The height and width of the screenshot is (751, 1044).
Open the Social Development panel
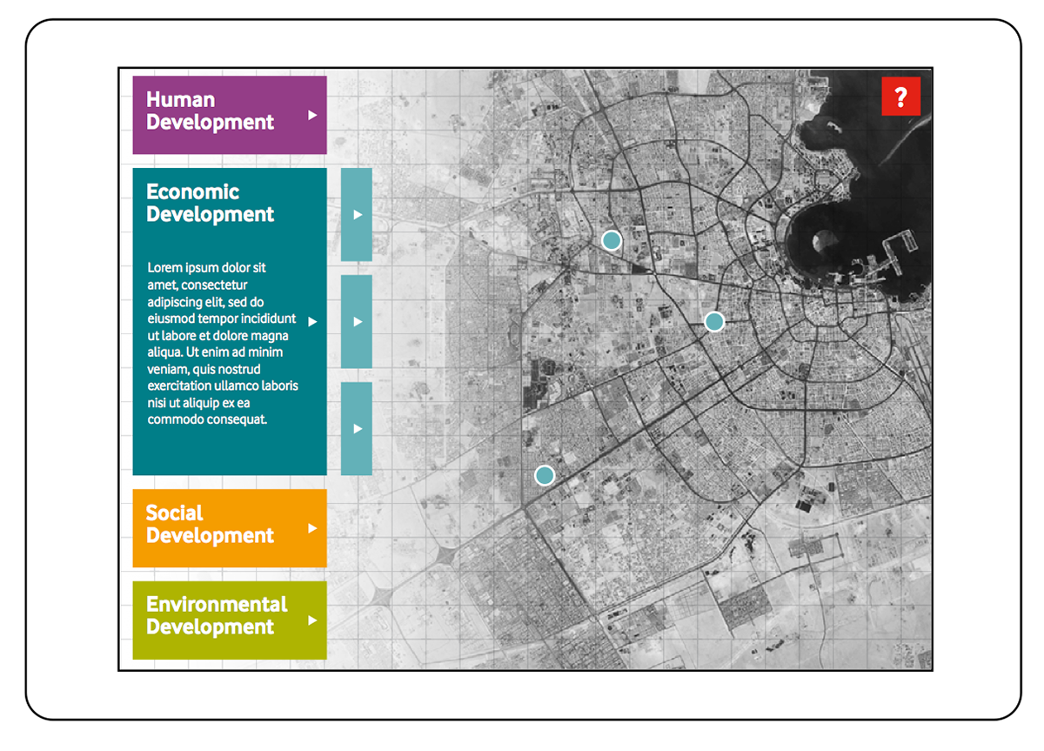pos(230,528)
